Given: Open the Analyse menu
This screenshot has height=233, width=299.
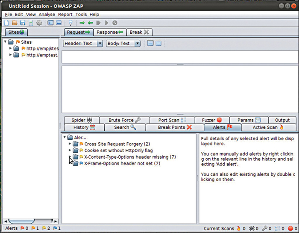Looking at the screenshot, I should pyautogui.click(x=47, y=15).
